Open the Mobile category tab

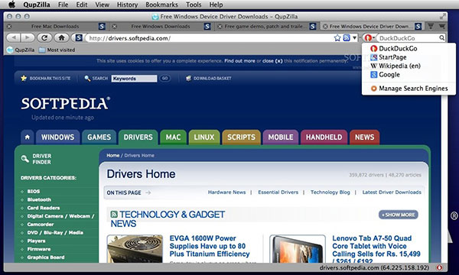click(281, 137)
